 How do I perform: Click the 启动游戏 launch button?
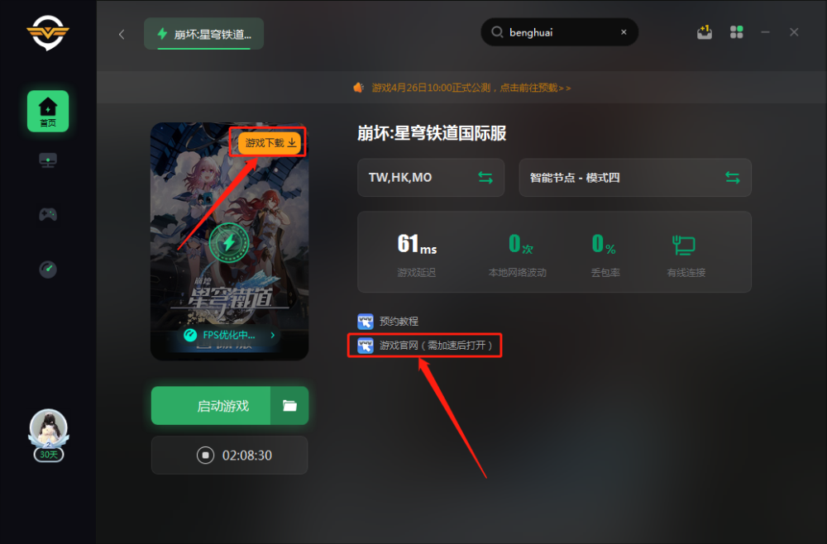211,405
